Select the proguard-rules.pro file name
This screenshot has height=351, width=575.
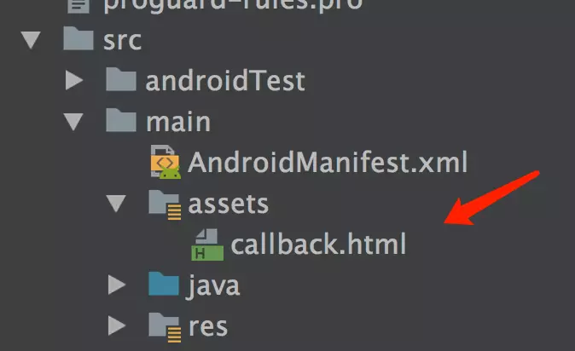click(233, 6)
